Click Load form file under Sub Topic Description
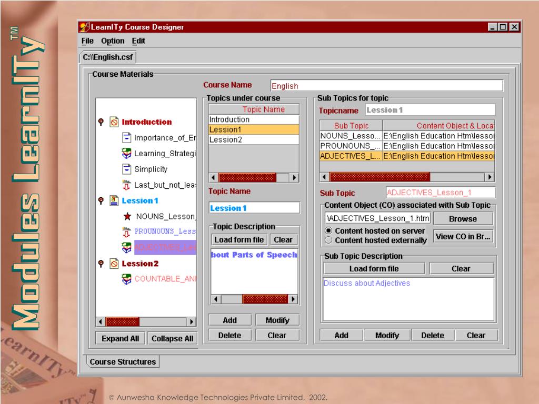 click(x=374, y=269)
